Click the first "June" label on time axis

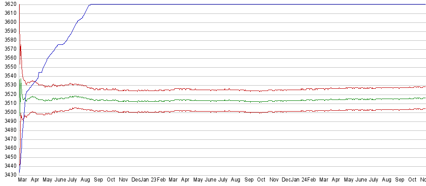coord(60,180)
